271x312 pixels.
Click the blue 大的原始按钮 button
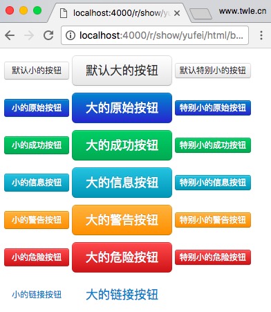click(122, 108)
